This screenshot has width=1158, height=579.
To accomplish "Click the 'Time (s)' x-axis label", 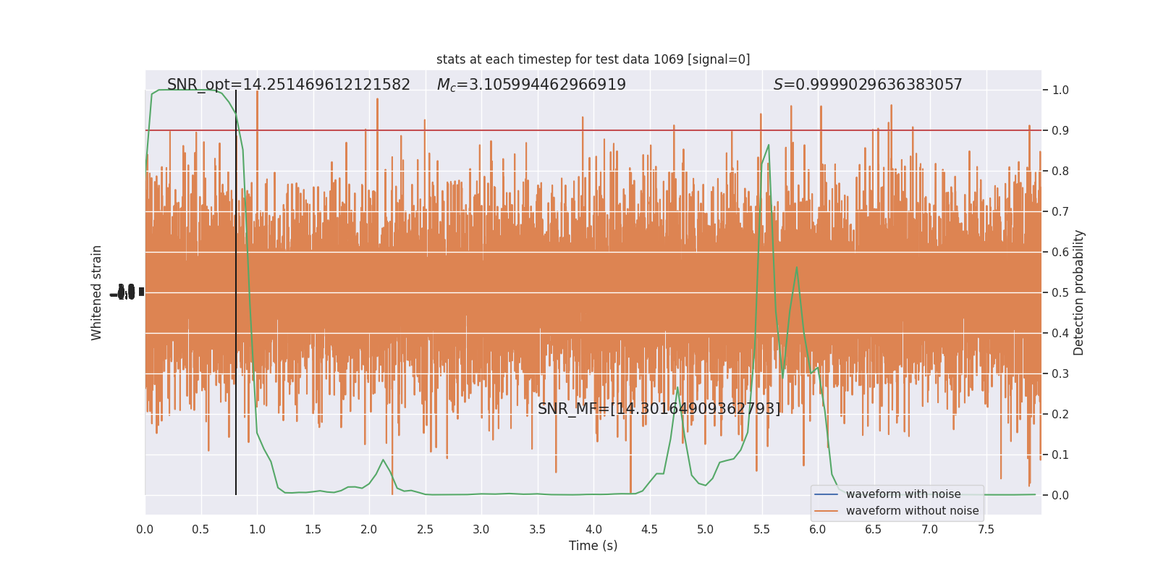I will (x=593, y=546).
